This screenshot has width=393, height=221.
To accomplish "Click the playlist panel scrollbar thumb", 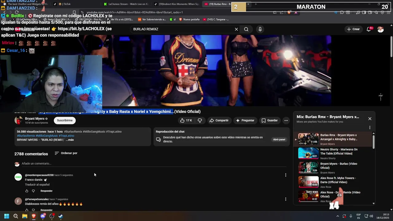I will [x=374, y=142].
